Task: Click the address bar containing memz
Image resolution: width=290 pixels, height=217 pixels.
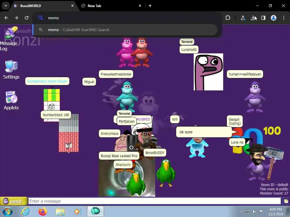Action: pyautogui.click(x=127, y=18)
